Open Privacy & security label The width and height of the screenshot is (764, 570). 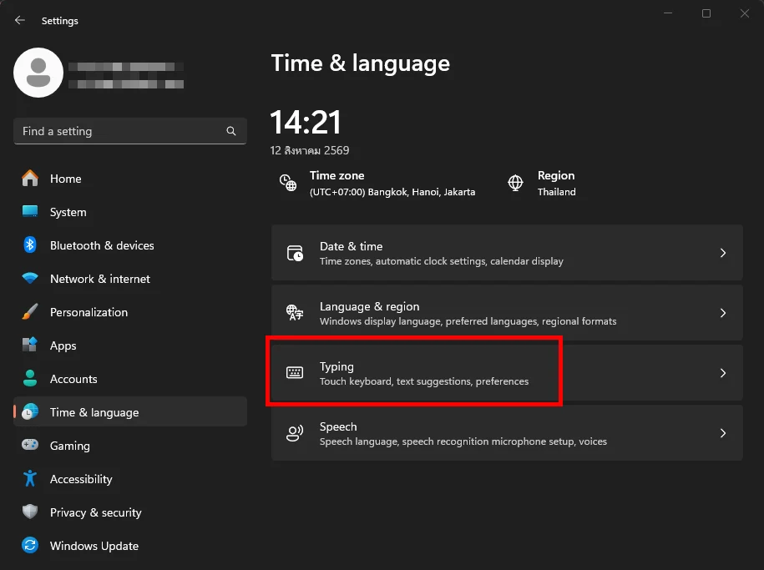[95, 512]
